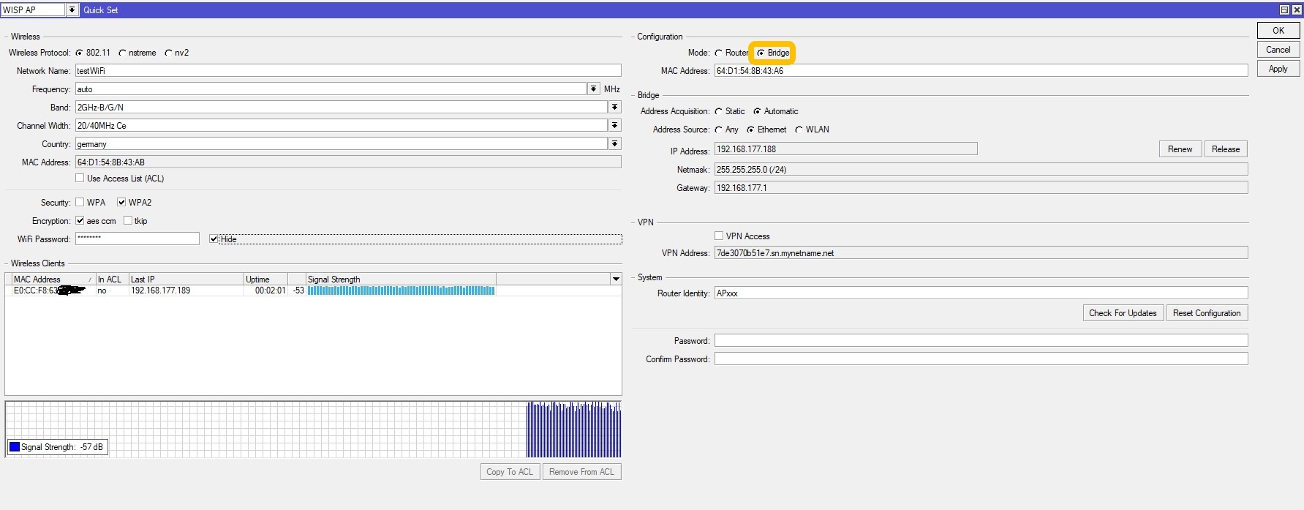Click the Gateway field 192.168.177.1
Image resolution: width=1304 pixels, height=510 pixels.
(981, 187)
